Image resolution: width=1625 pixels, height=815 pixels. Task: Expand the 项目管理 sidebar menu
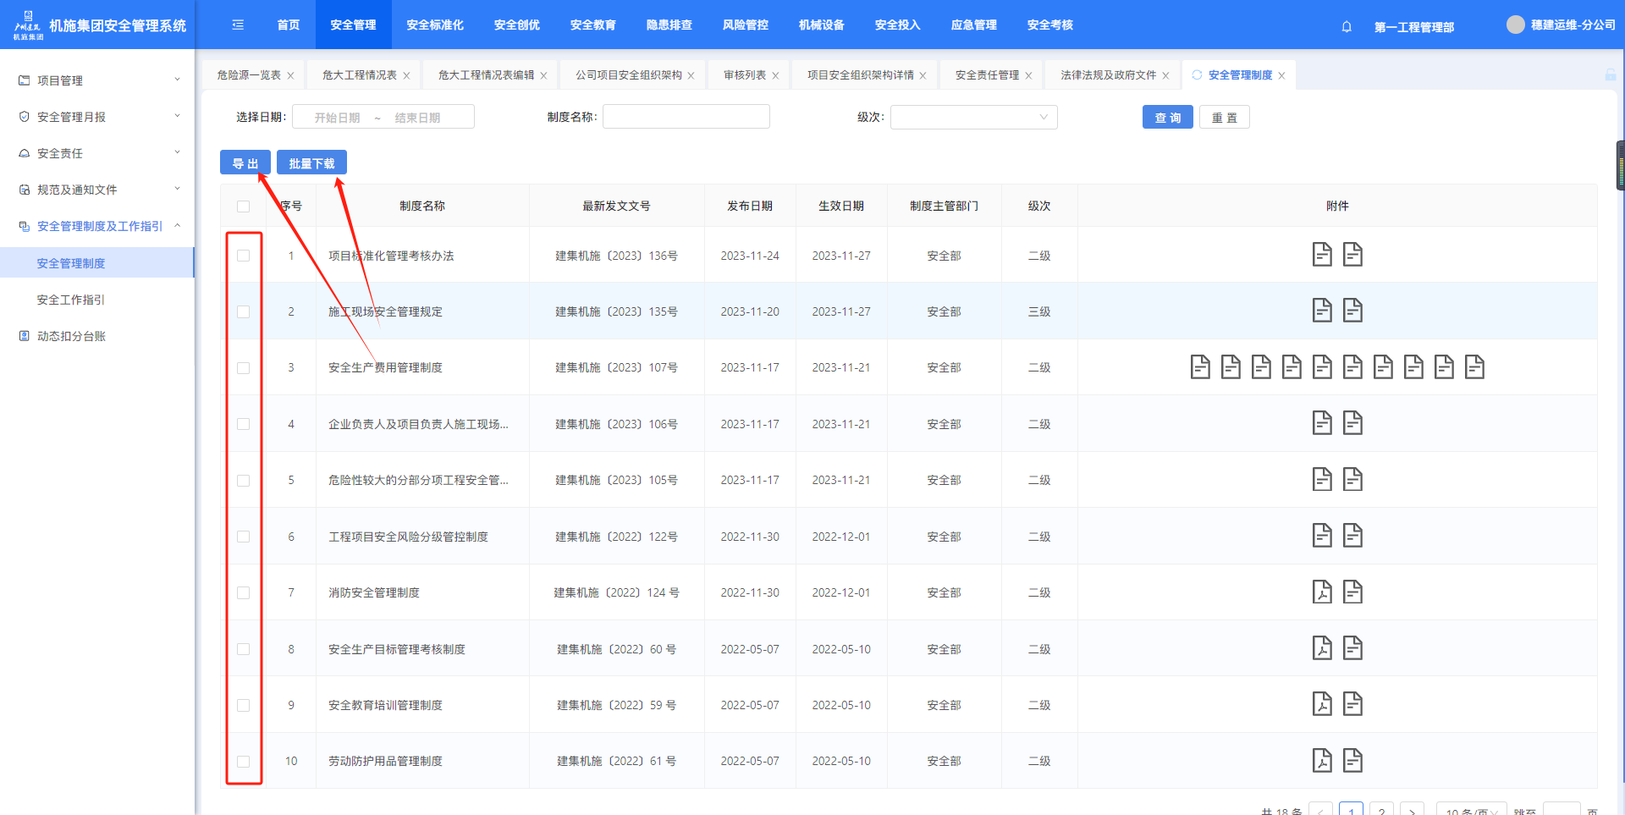tap(99, 80)
